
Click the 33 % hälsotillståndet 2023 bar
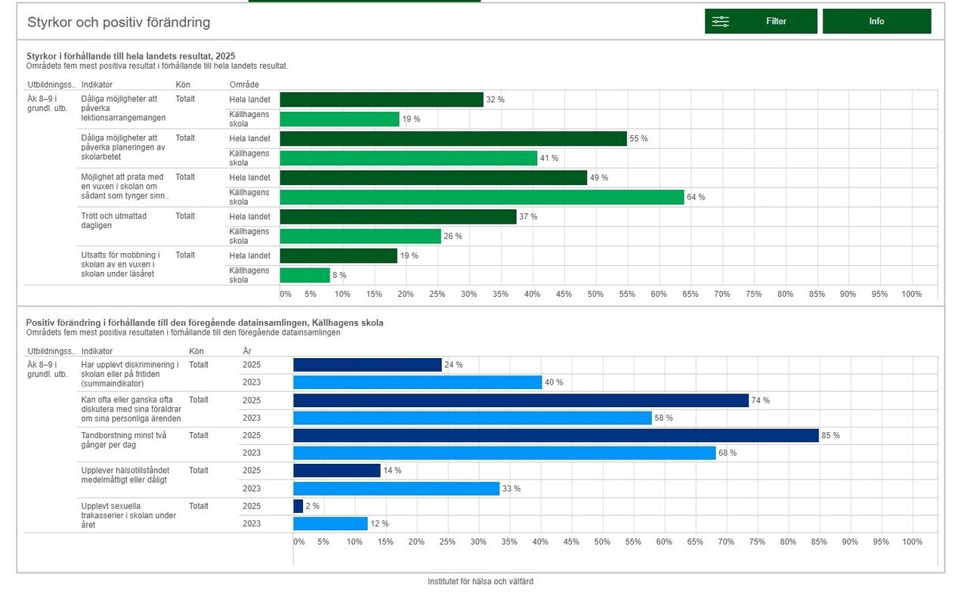tap(396, 489)
